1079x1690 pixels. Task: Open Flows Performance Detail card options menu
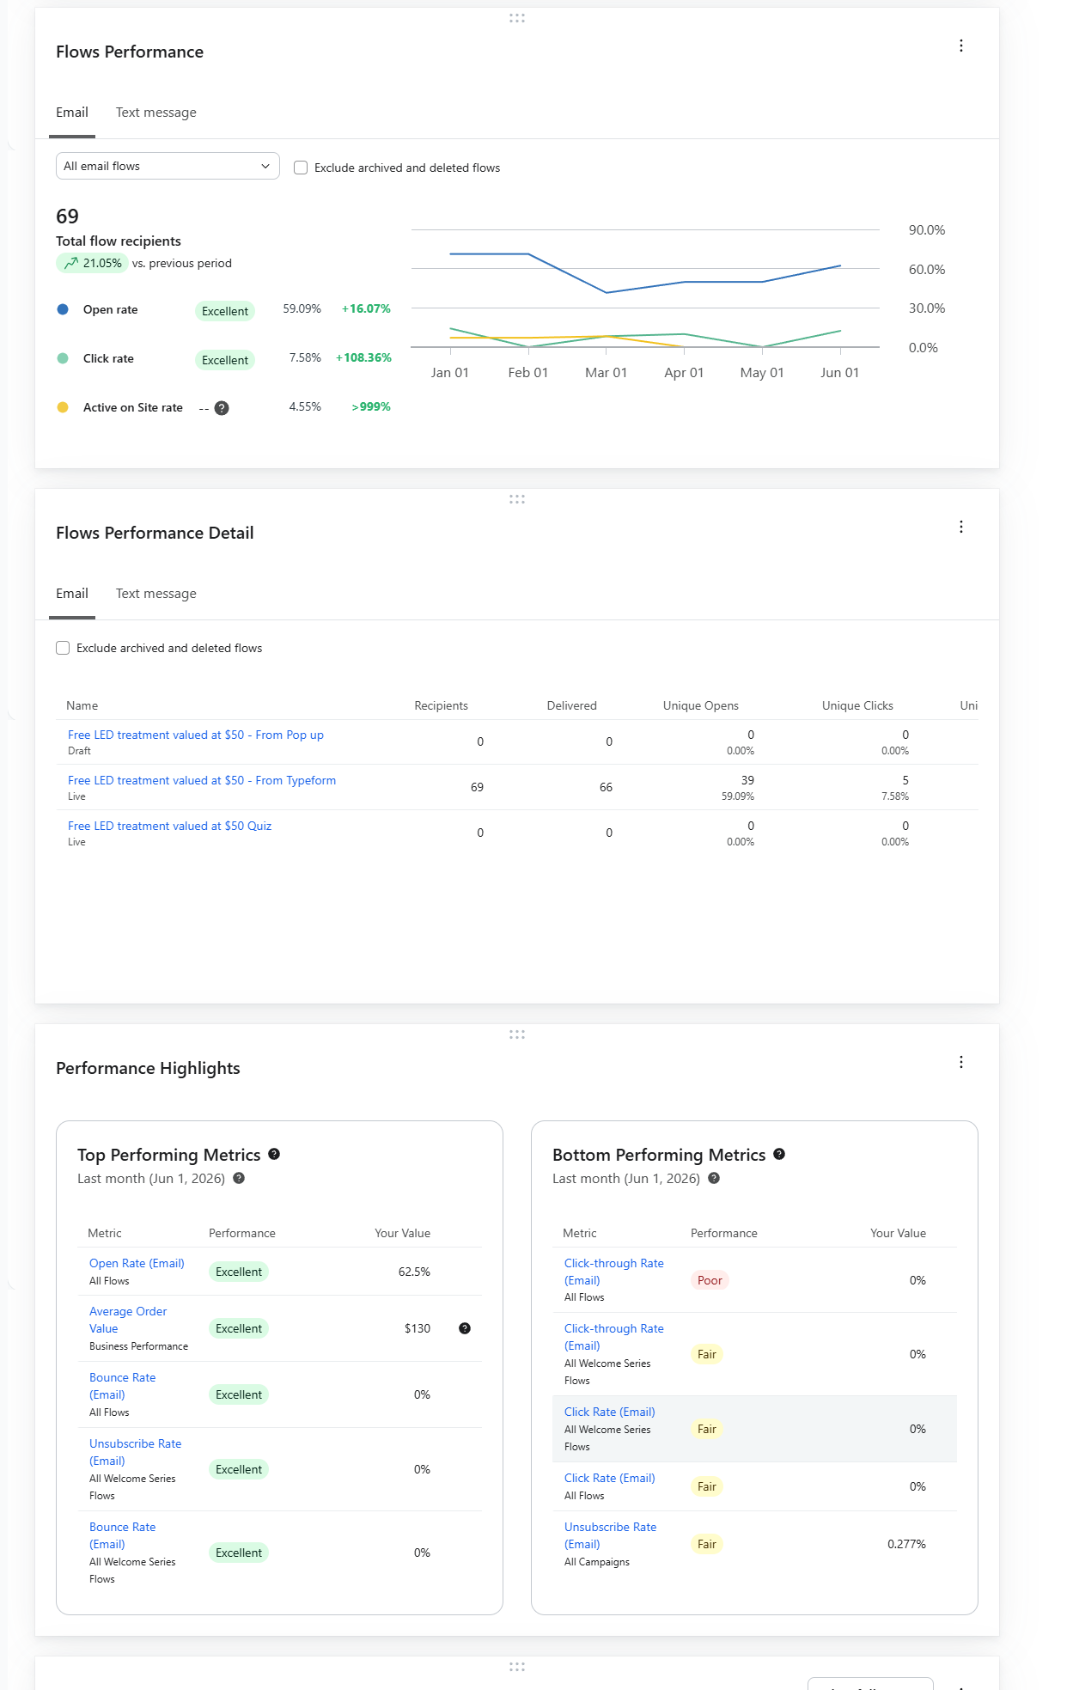961,527
